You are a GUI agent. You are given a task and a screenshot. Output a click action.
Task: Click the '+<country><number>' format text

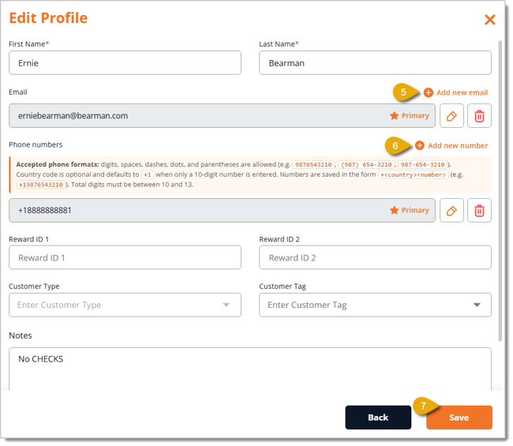click(x=413, y=174)
